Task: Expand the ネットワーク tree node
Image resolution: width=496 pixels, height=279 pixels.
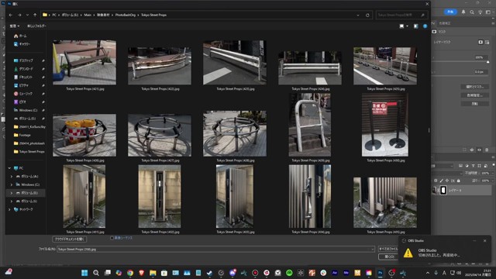Action: [9, 209]
